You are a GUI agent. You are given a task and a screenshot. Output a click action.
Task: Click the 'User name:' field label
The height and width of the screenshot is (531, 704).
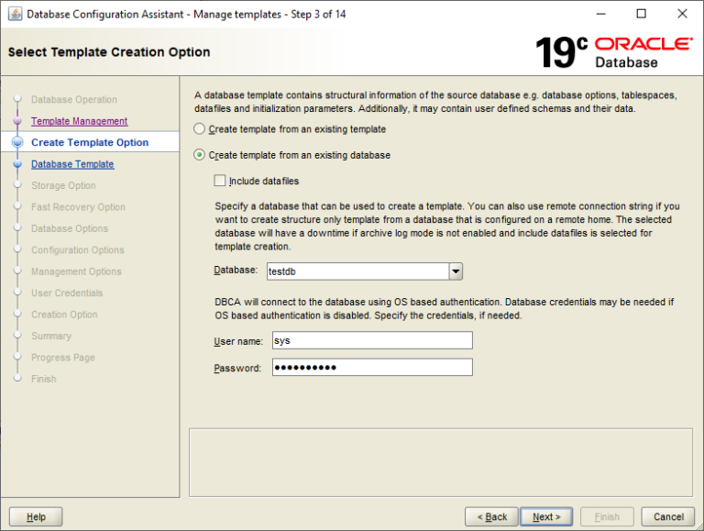coord(238,341)
